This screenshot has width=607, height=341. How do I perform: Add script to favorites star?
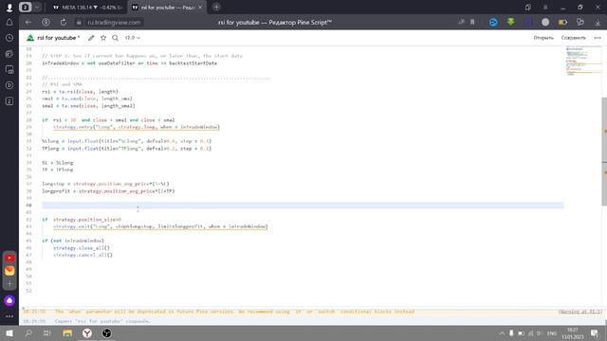103,38
